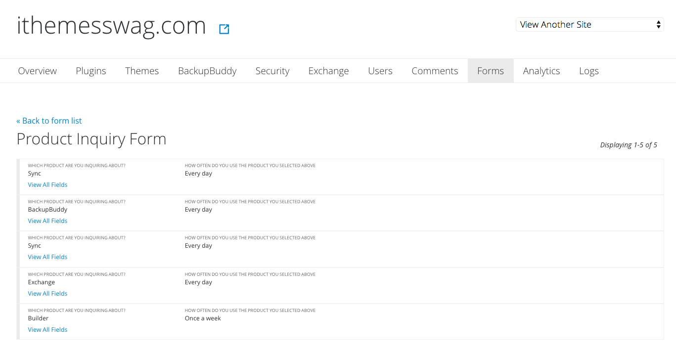Click Every day in the BackupBuddy entry
The image size is (676, 355).
198,210
